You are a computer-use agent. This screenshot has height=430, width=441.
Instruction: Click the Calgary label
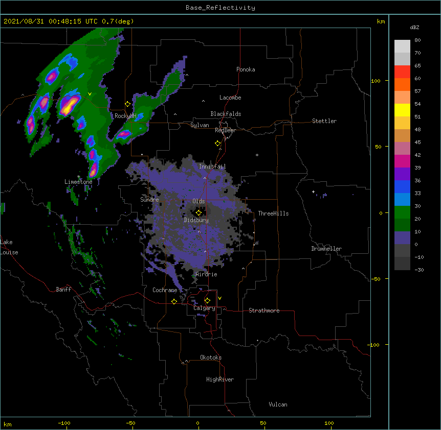coord(204,308)
